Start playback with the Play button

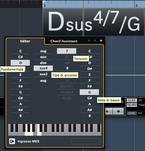pos(109,111)
